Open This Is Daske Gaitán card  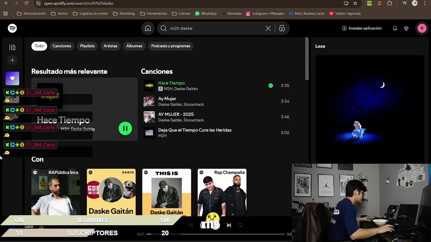pyautogui.click(x=167, y=192)
